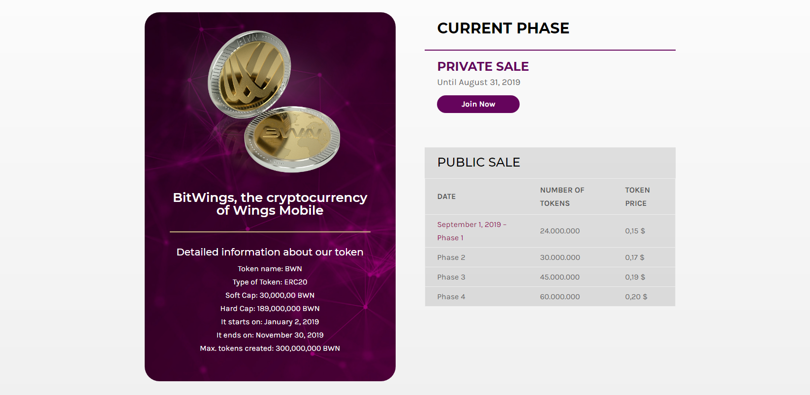Select the Phase 3 row label

[x=451, y=277]
